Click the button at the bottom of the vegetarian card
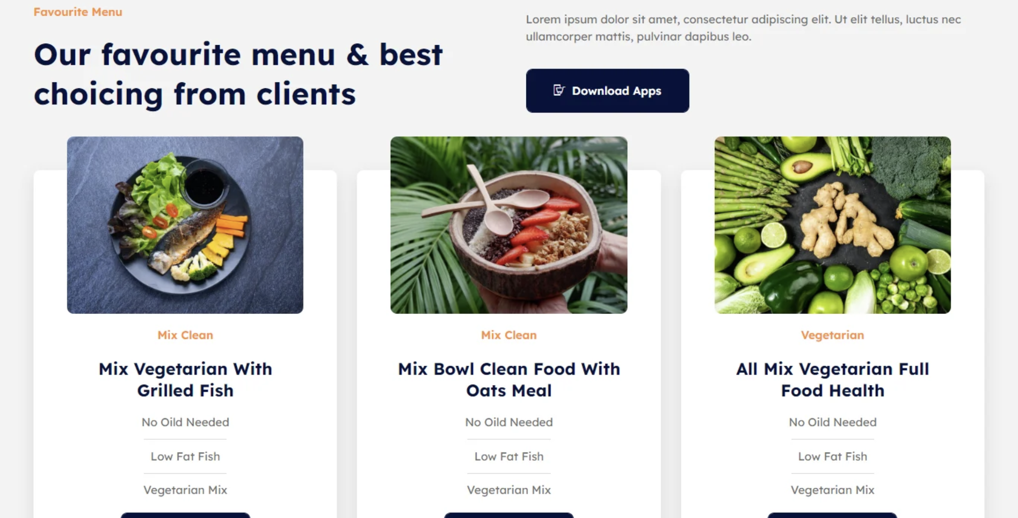 pyautogui.click(x=833, y=515)
